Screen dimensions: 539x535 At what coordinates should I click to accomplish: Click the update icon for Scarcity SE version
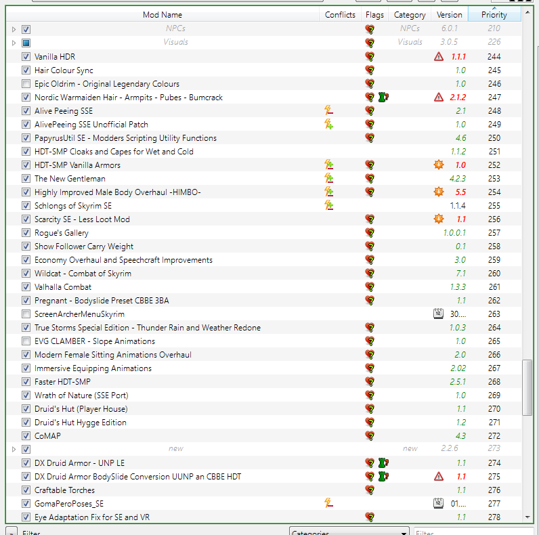click(439, 219)
